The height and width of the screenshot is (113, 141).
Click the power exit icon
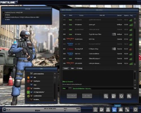[x=135, y=110]
